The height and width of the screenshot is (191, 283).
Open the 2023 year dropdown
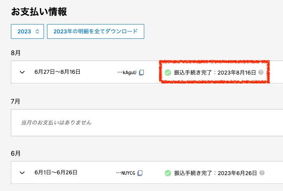(28, 31)
